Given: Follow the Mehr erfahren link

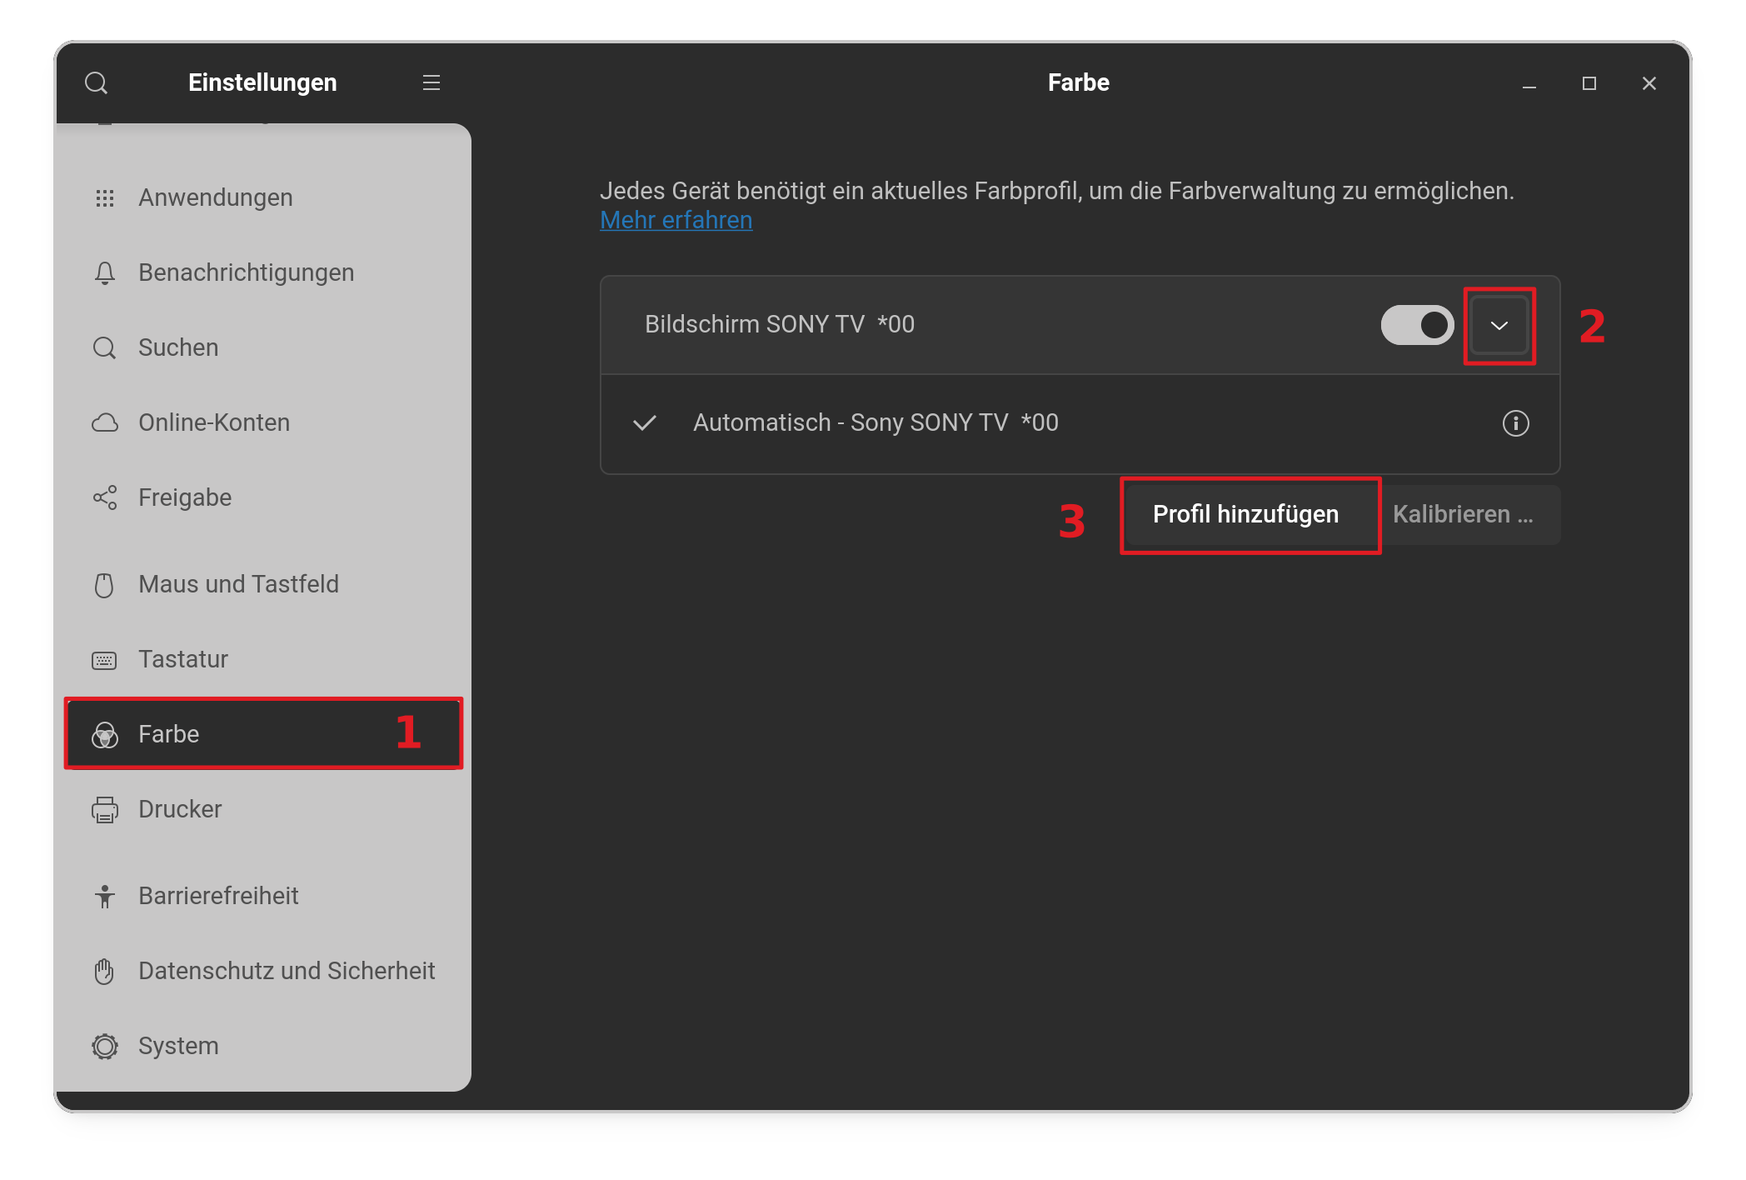Looking at the screenshot, I should (x=676, y=220).
